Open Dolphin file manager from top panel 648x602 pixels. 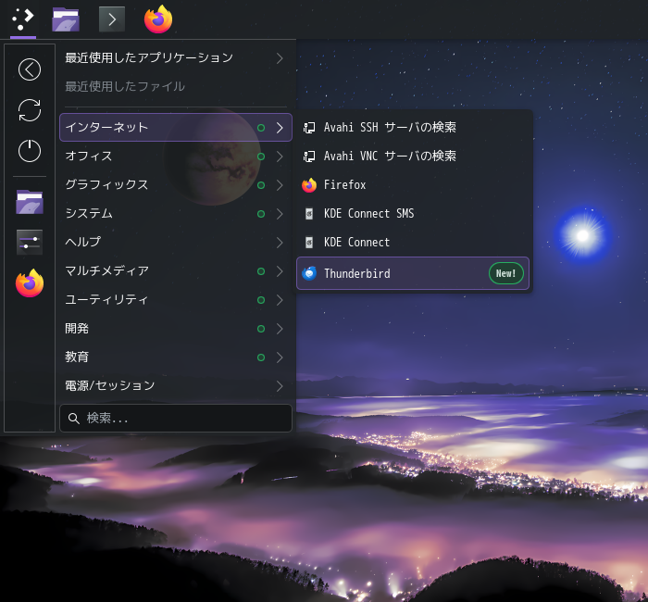pyautogui.click(x=66, y=19)
